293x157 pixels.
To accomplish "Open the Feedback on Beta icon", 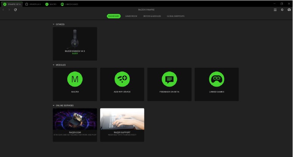I will point(169,79).
